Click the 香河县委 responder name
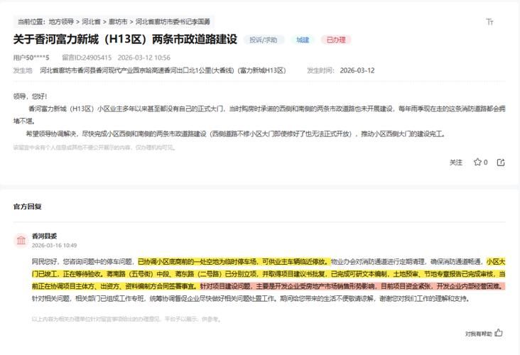 pos(45,236)
